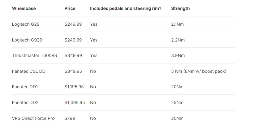
Task: Click the $1,195.95 price cell
Action: (x=74, y=87)
